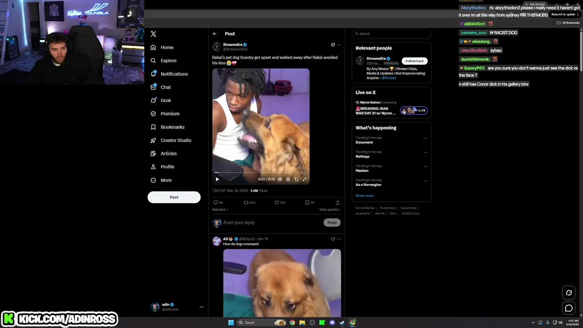This screenshot has width=583, height=328.
Task: Open Bookmarks in the sidebar
Action: pyautogui.click(x=167, y=127)
